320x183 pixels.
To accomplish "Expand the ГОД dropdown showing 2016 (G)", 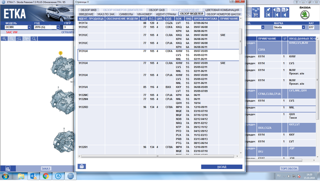I will [x=58, y=27].
